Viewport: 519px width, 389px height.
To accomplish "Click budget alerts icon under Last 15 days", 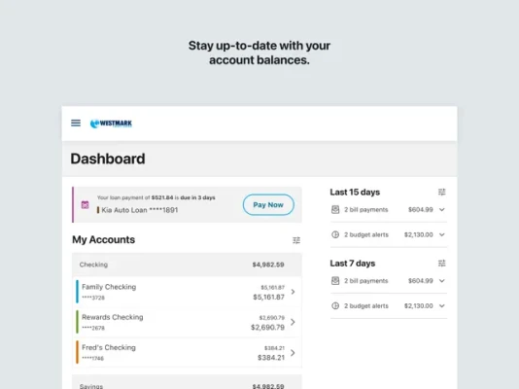I will tap(335, 234).
